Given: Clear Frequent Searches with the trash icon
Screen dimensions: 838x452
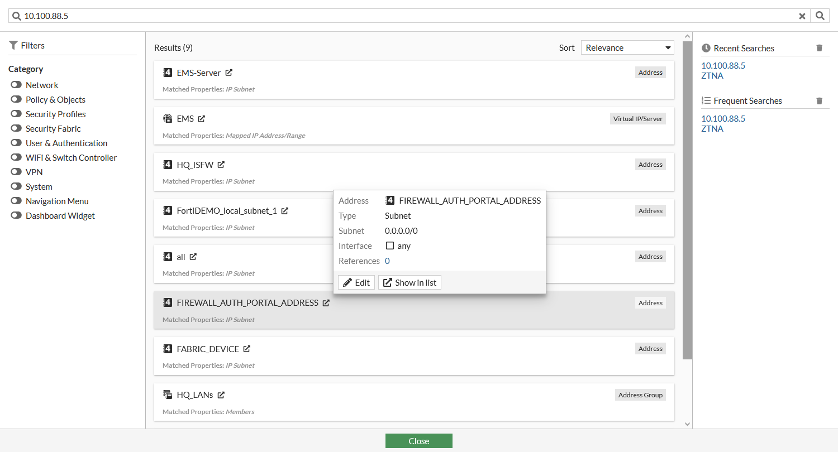Looking at the screenshot, I should (x=819, y=100).
